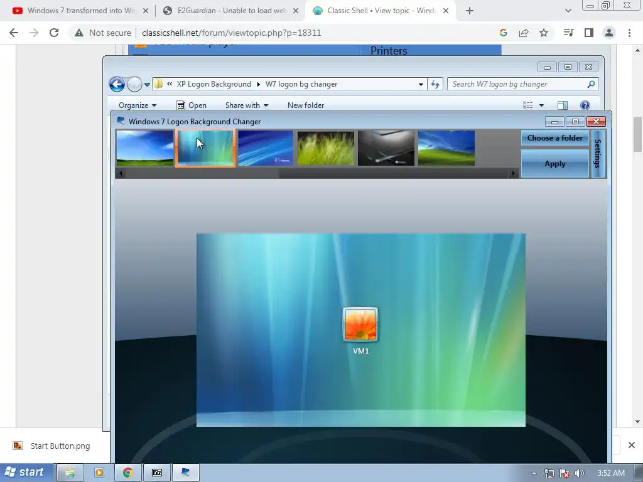Open volume speaker tray icon
Image resolution: width=643 pixels, height=482 pixels.
coord(580,473)
